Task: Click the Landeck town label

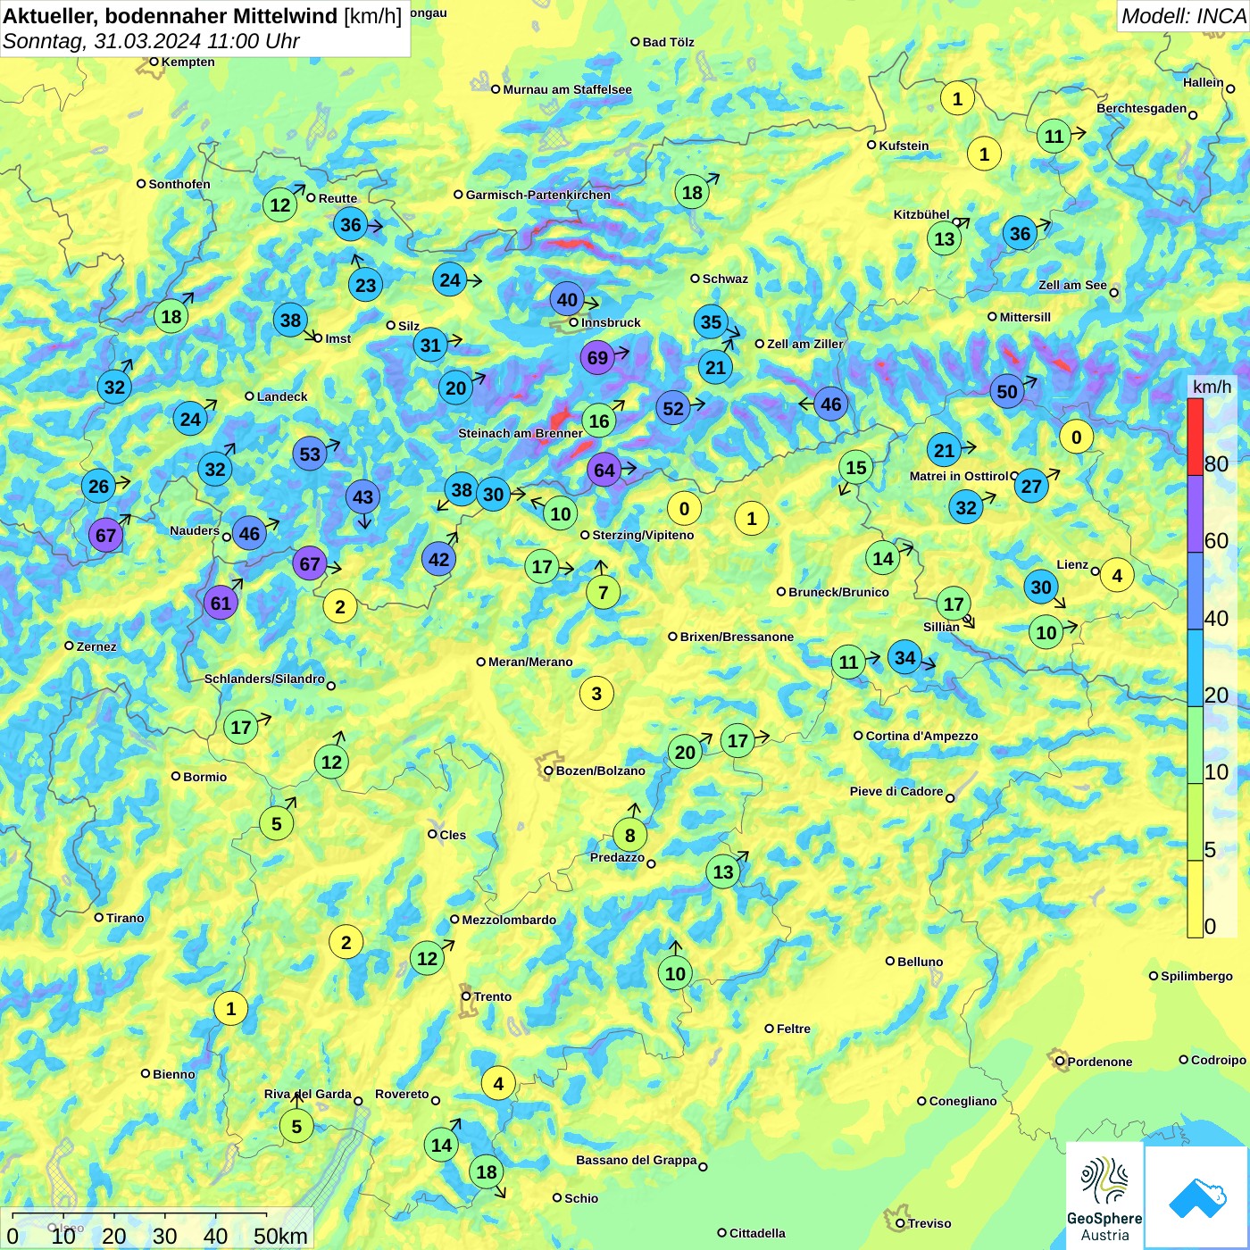Action: pos(282,396)
